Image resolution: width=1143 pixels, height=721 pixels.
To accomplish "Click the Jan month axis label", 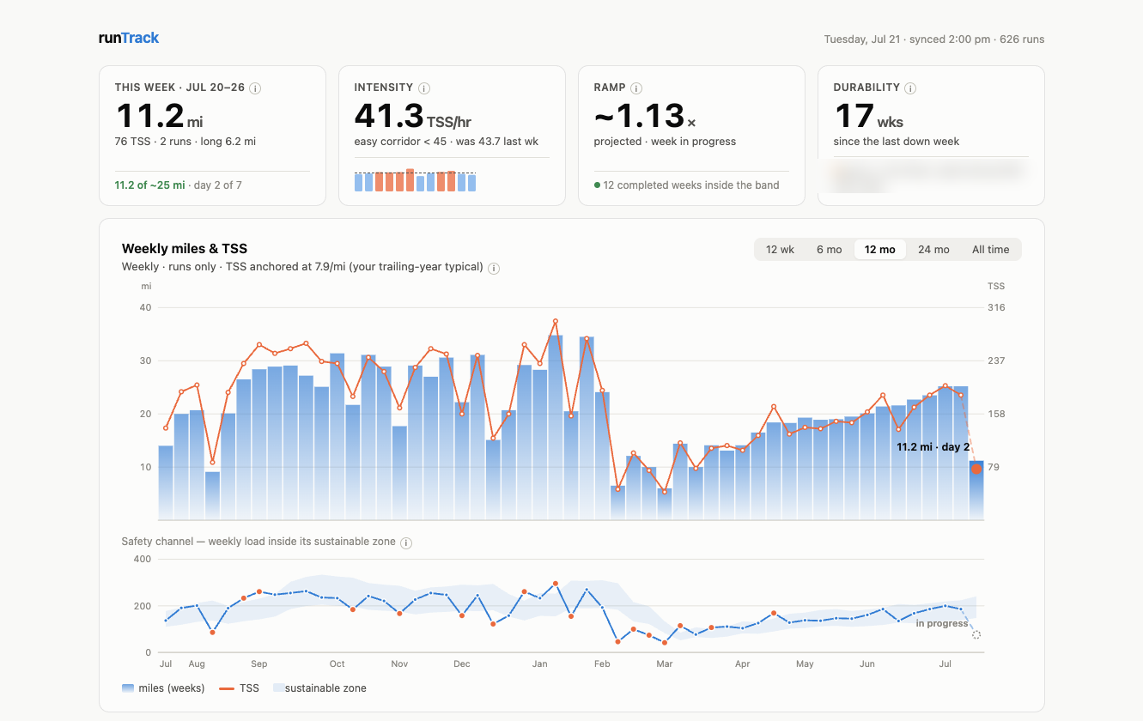I will click(540, 664).
